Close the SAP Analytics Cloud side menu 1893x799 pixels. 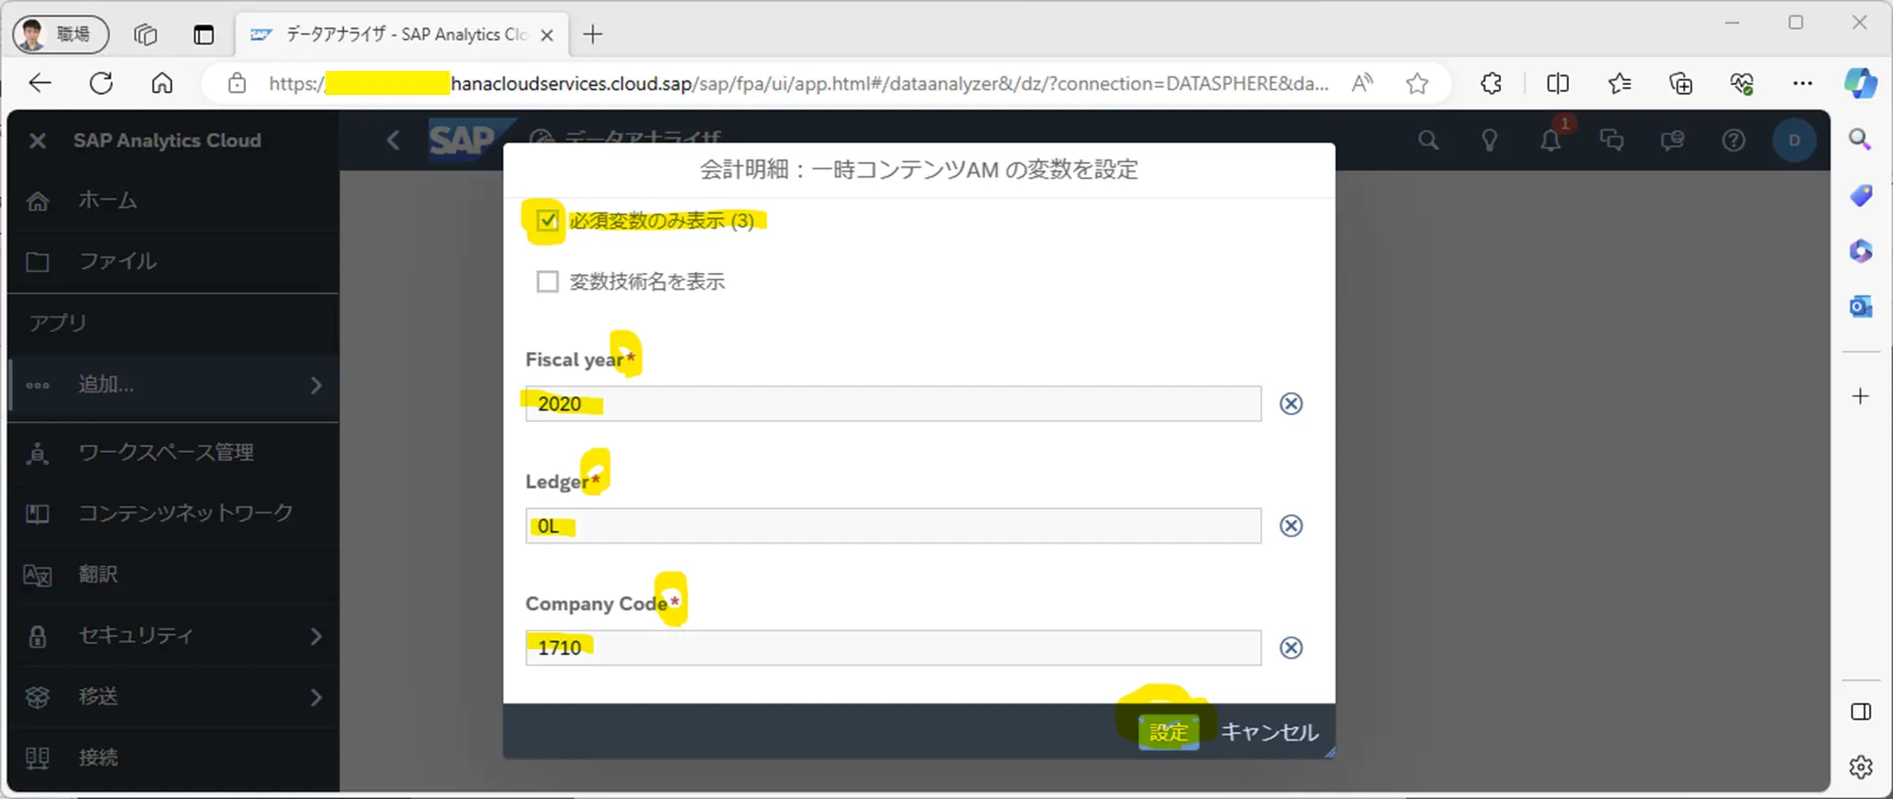tap(37, 140)
